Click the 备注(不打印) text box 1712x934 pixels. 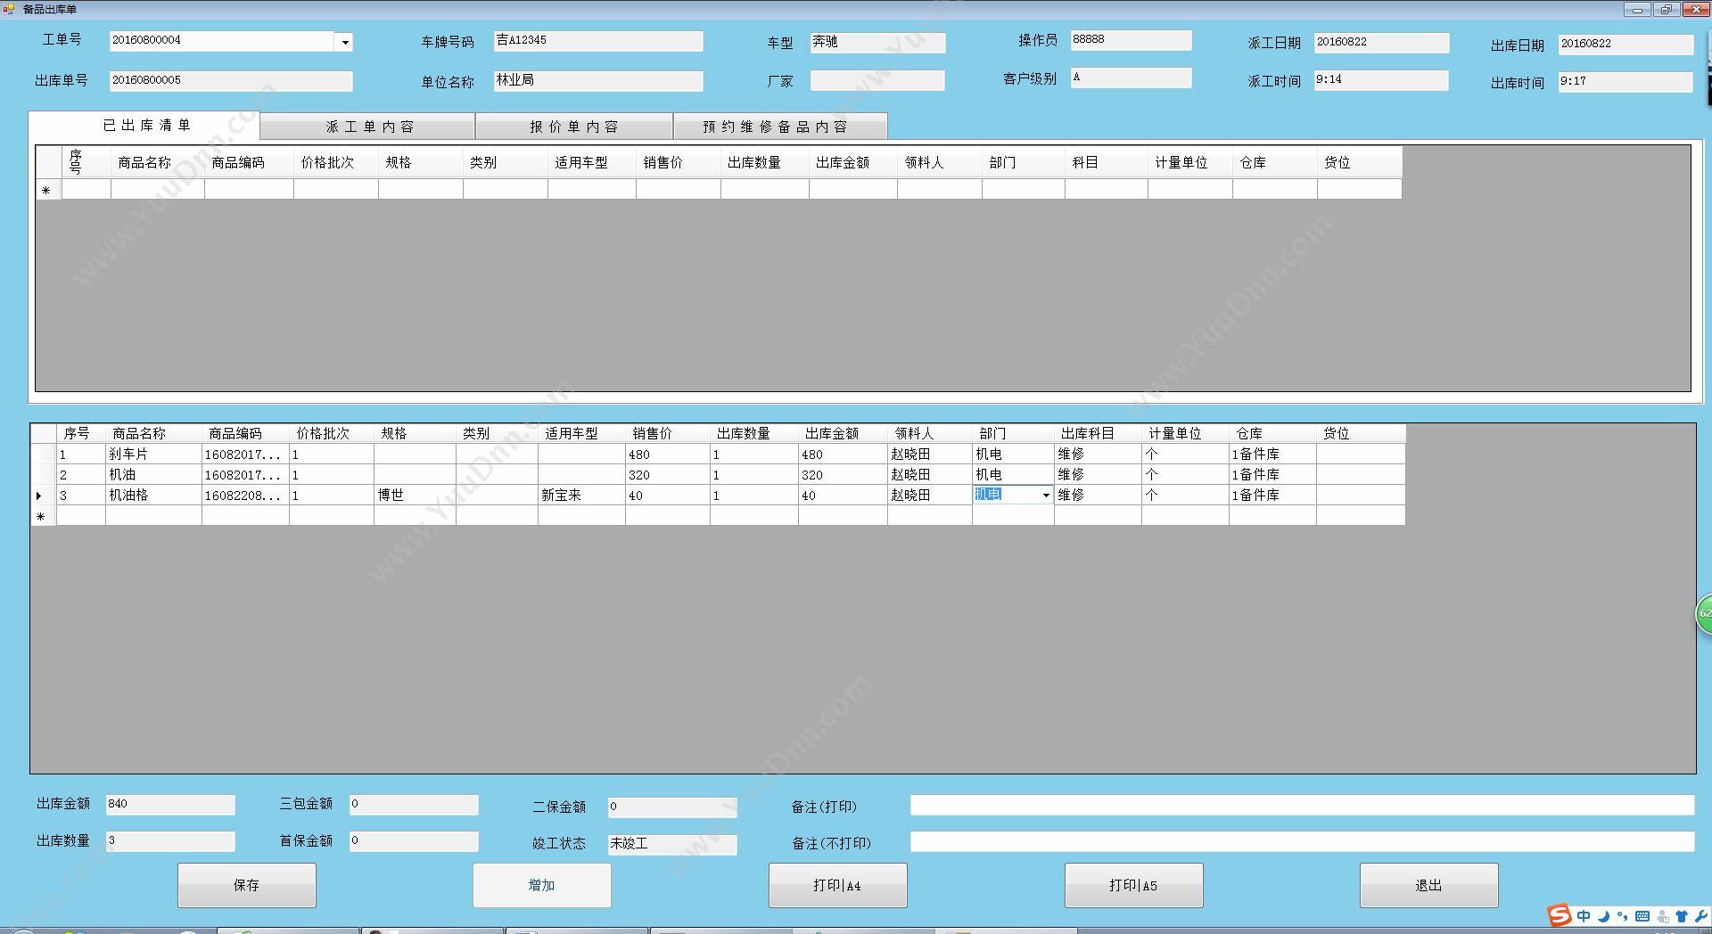(1302, 842)
